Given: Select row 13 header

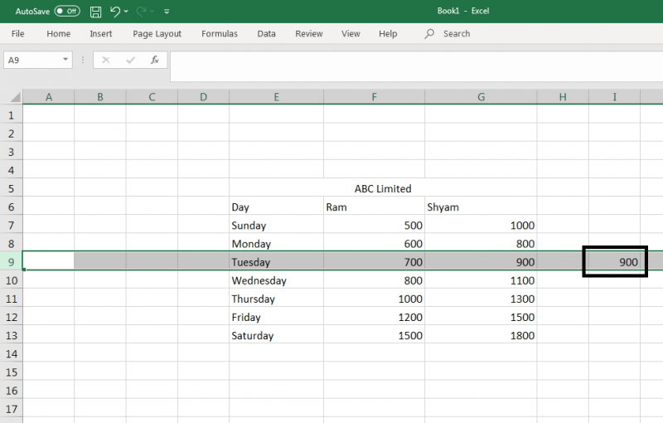Looking at the screenshot, I should 12,335.
